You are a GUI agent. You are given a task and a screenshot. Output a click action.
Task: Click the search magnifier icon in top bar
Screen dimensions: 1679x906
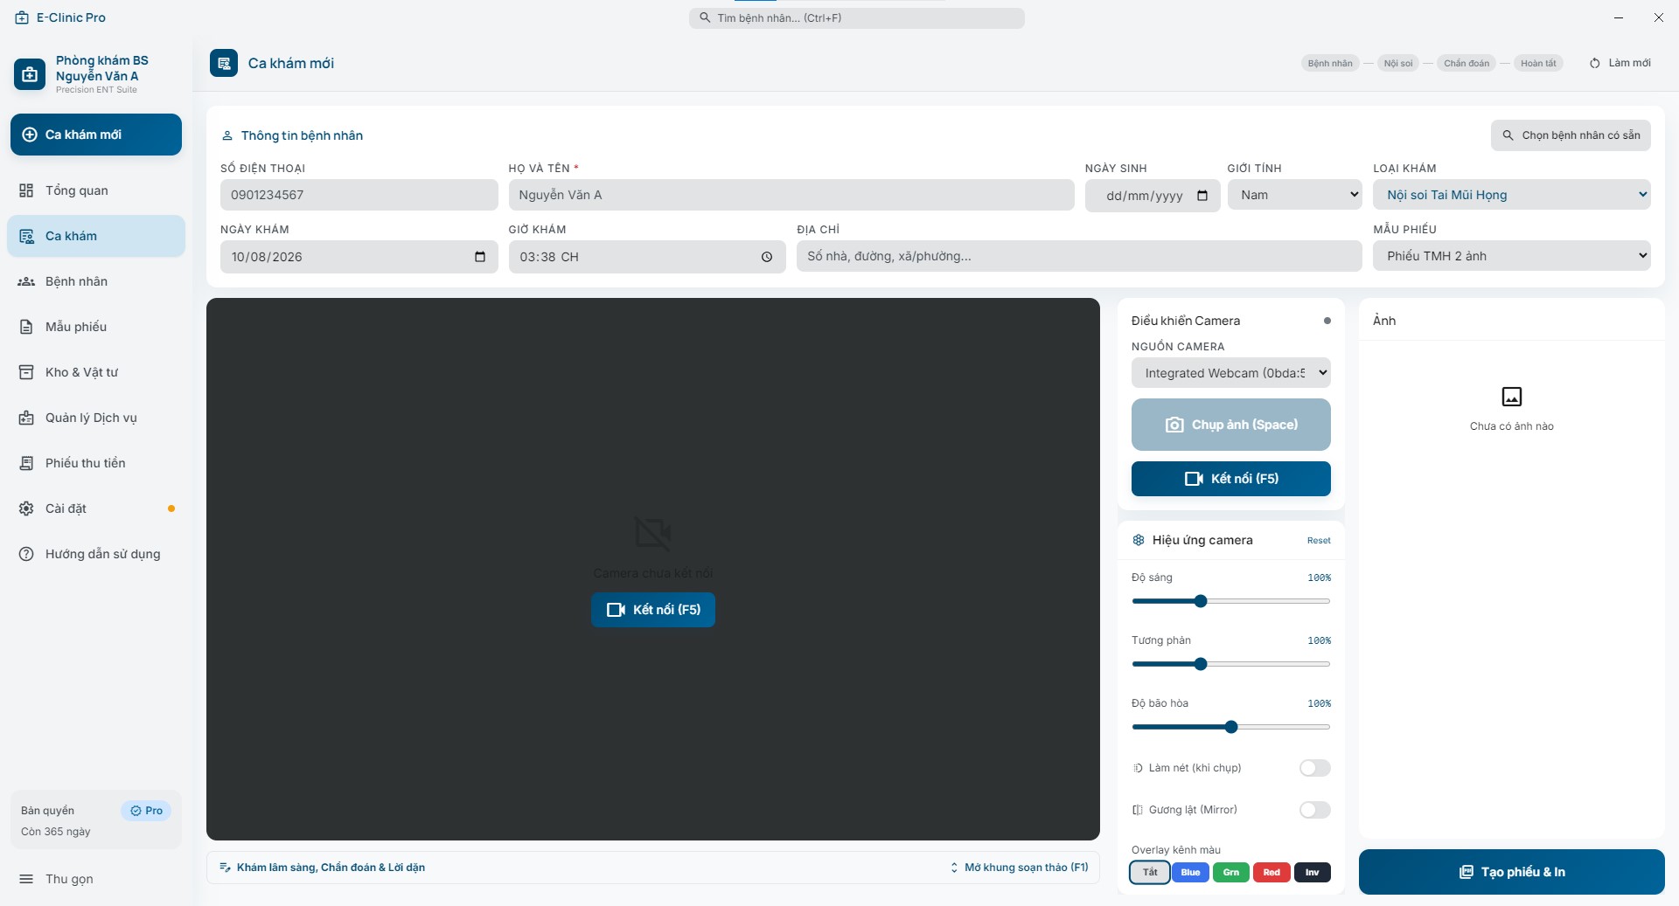pyautogui.click(x=705, y=17)
